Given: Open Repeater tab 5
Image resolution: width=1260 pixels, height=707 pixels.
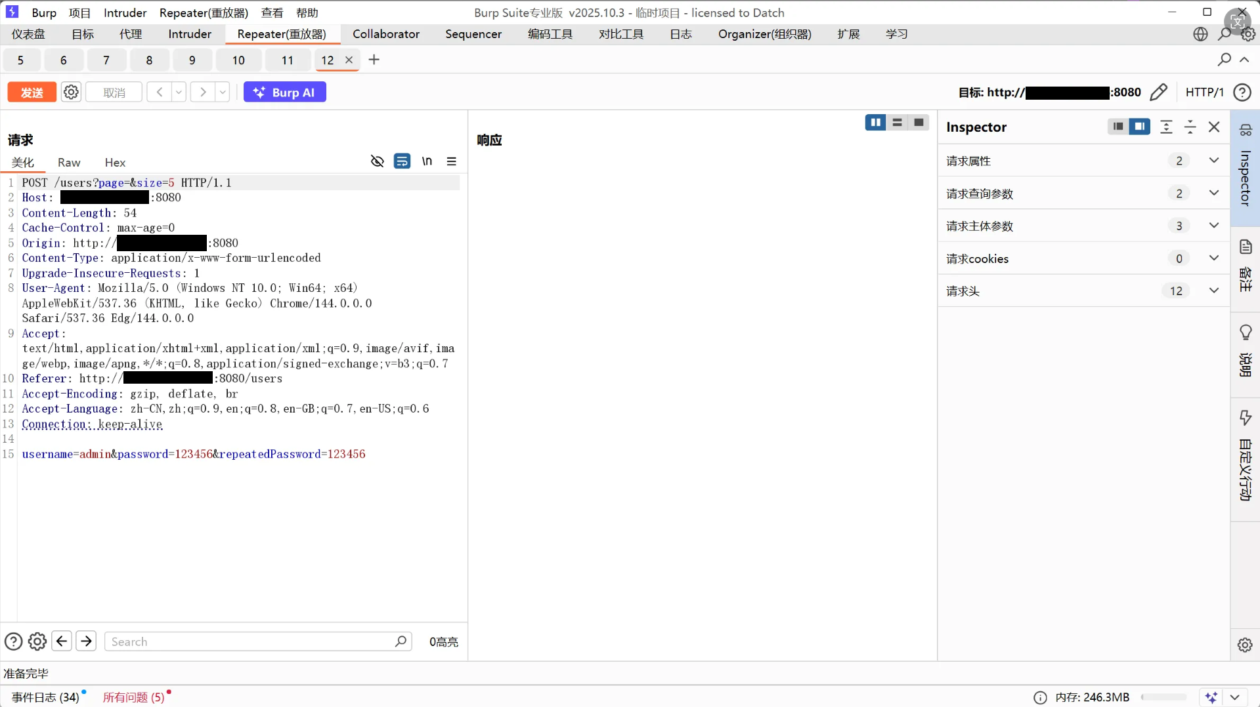Looking at the screenshot, I should [x=20, y=60].
